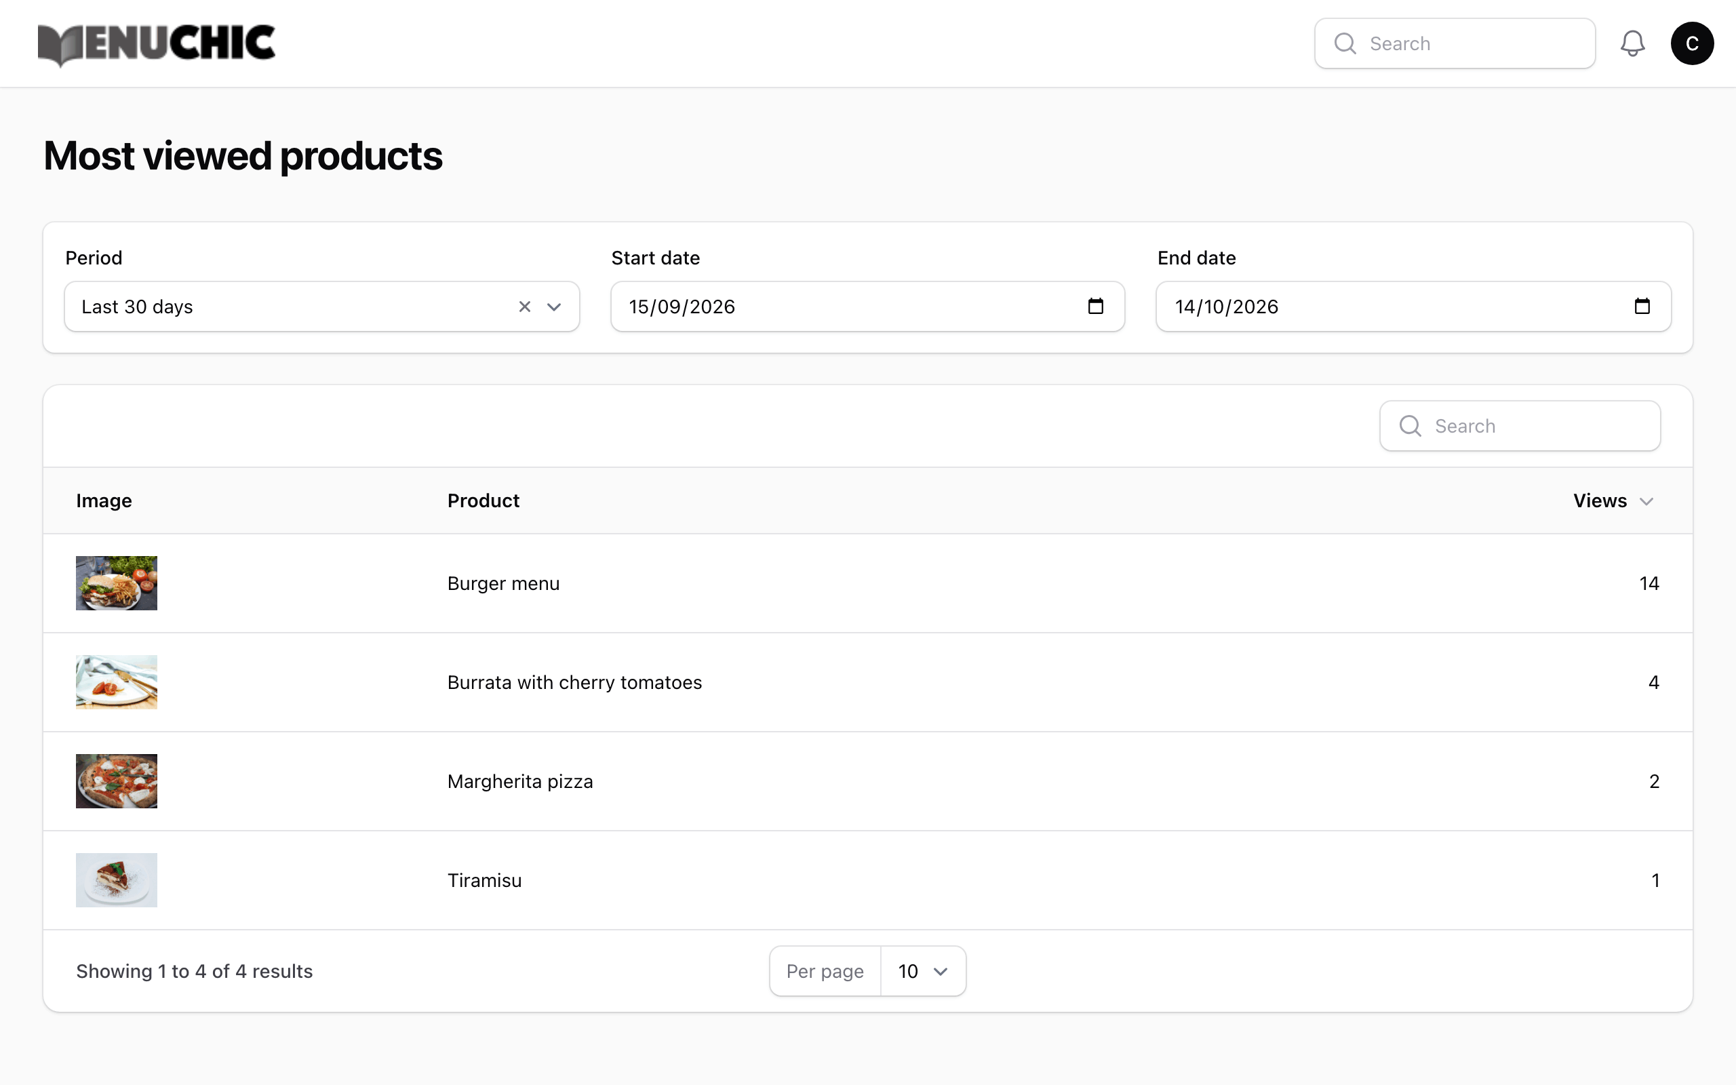Select the 'Burger menu' product name
Image resolution: width=1736 pixels, height=1085 pixels.
point(503,583)
